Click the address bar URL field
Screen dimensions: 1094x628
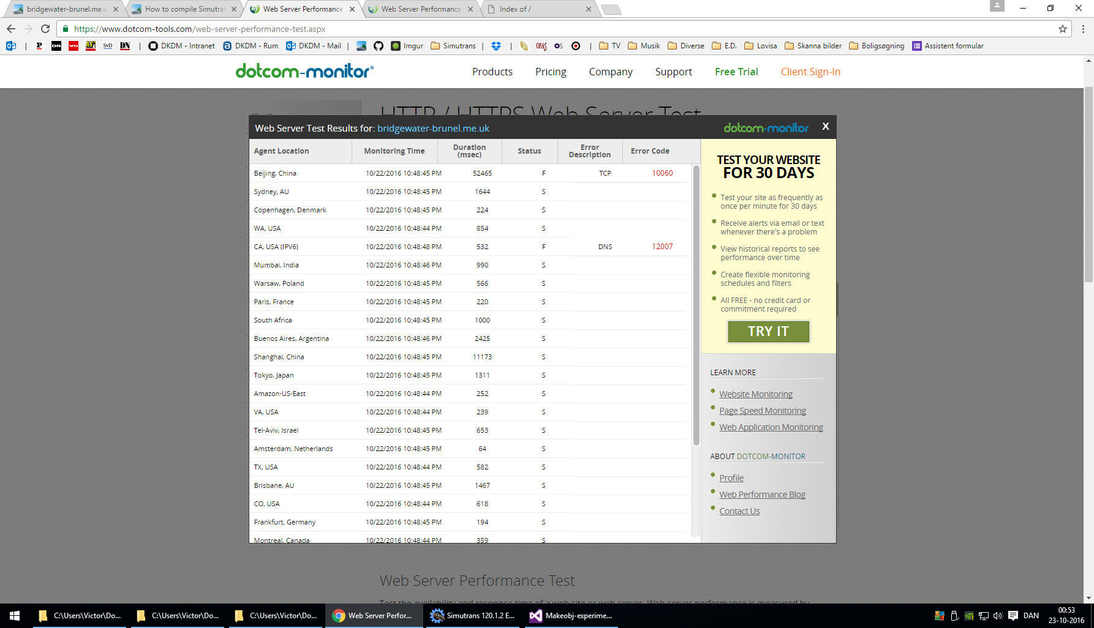click(x=564, y=29)
